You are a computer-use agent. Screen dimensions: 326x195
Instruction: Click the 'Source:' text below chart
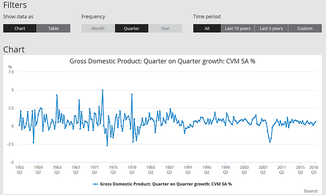click(311, 191)
